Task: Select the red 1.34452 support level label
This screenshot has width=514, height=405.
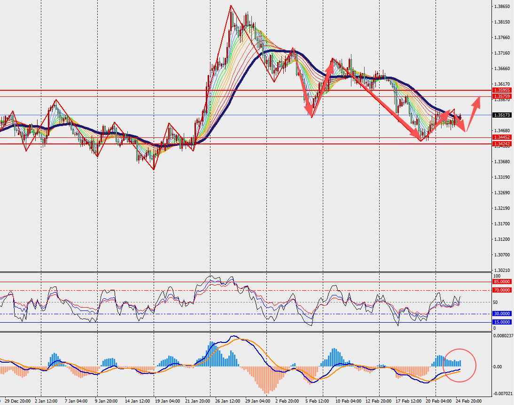Action: coord(501,137)
